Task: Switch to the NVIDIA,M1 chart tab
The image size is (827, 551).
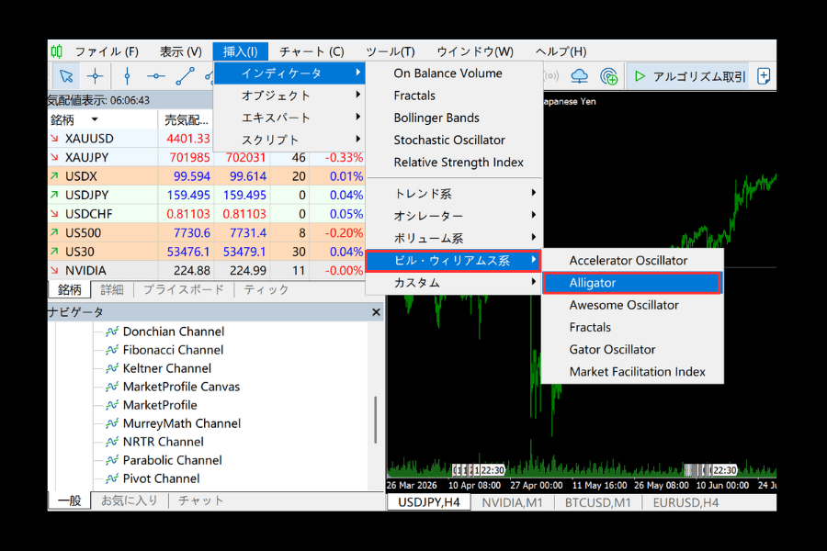Action: [x=512, y=503]
